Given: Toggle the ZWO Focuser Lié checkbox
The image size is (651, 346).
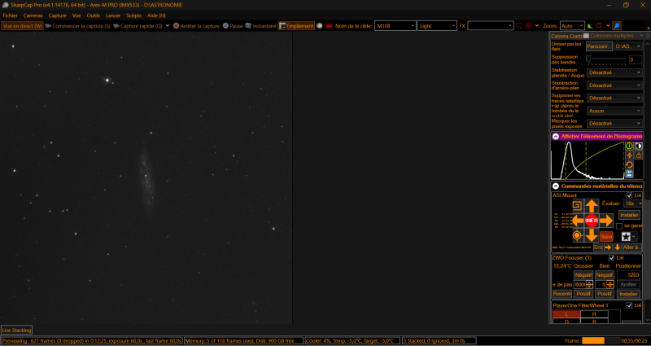Looking at the screenshot, I should point(611,258).
